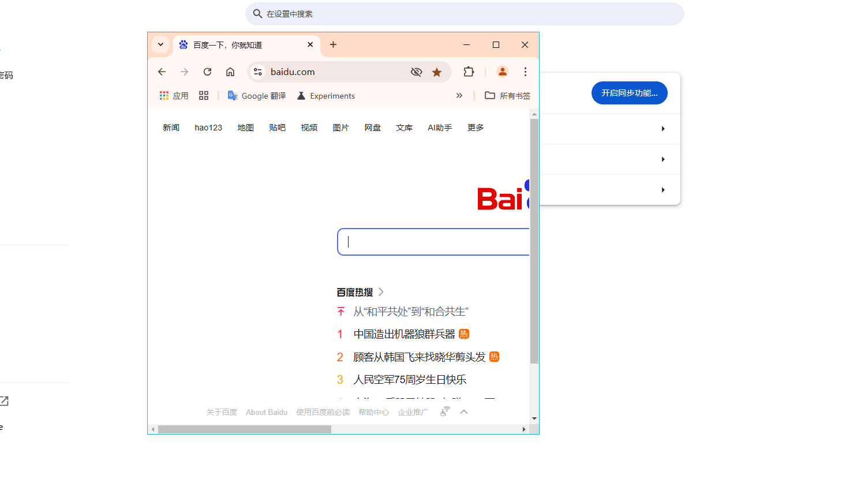The width and height of the screenshot is (842, 494).
Task: Open the home page icon
Action: click(230, 72)
